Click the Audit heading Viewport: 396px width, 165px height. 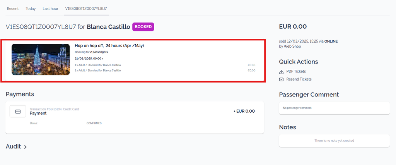tap(13, 146)
